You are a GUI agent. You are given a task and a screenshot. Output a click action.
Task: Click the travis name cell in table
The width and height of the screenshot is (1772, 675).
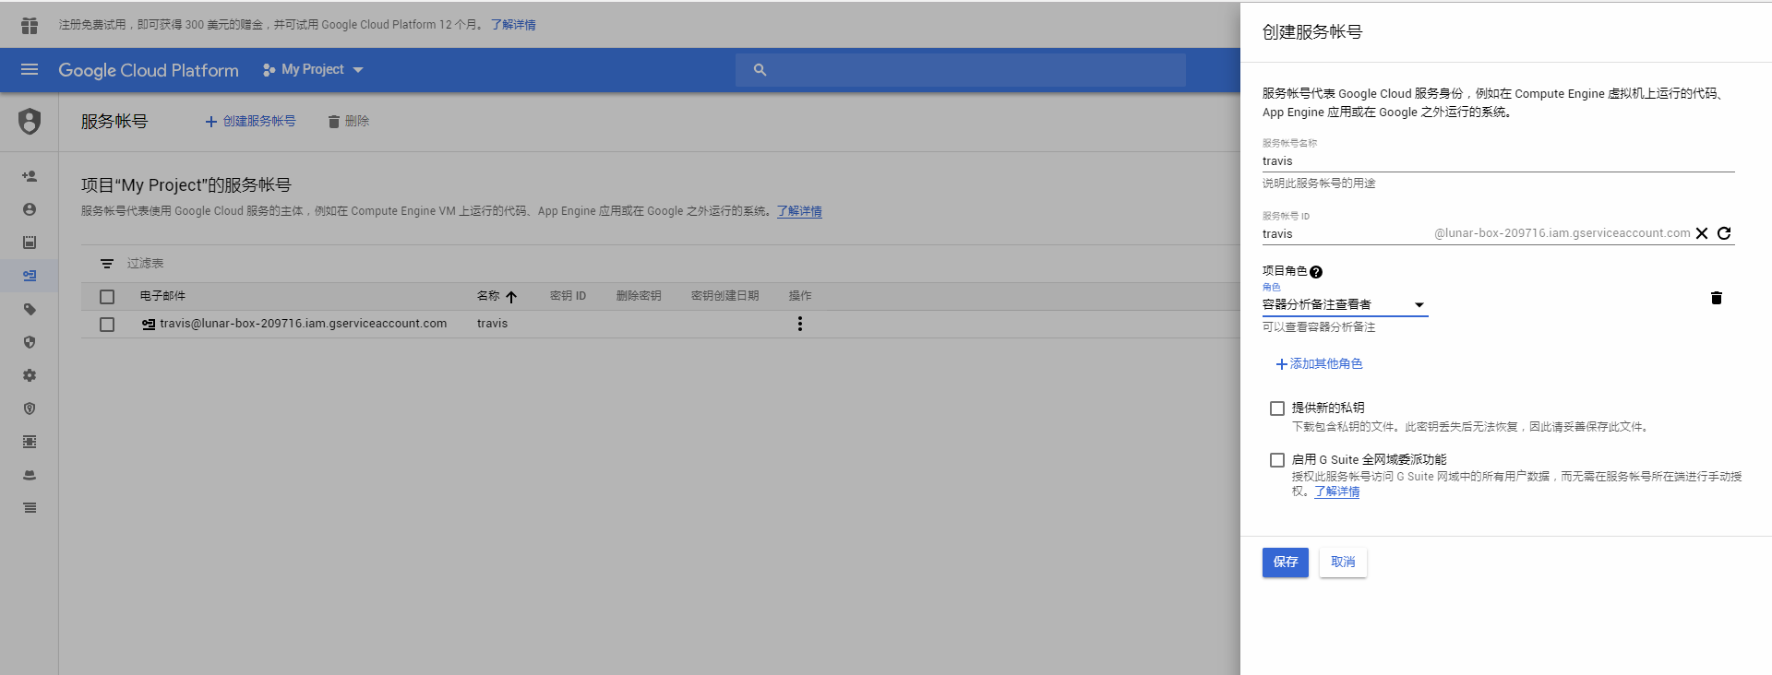[492, 324]
